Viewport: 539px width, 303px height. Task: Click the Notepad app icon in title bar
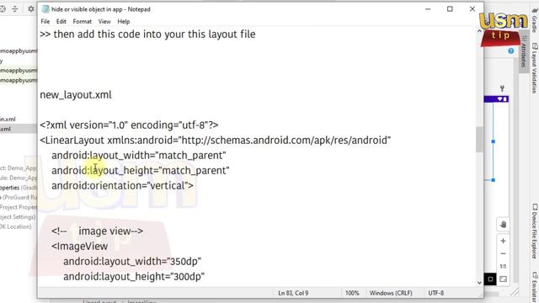tap(45, 9)
